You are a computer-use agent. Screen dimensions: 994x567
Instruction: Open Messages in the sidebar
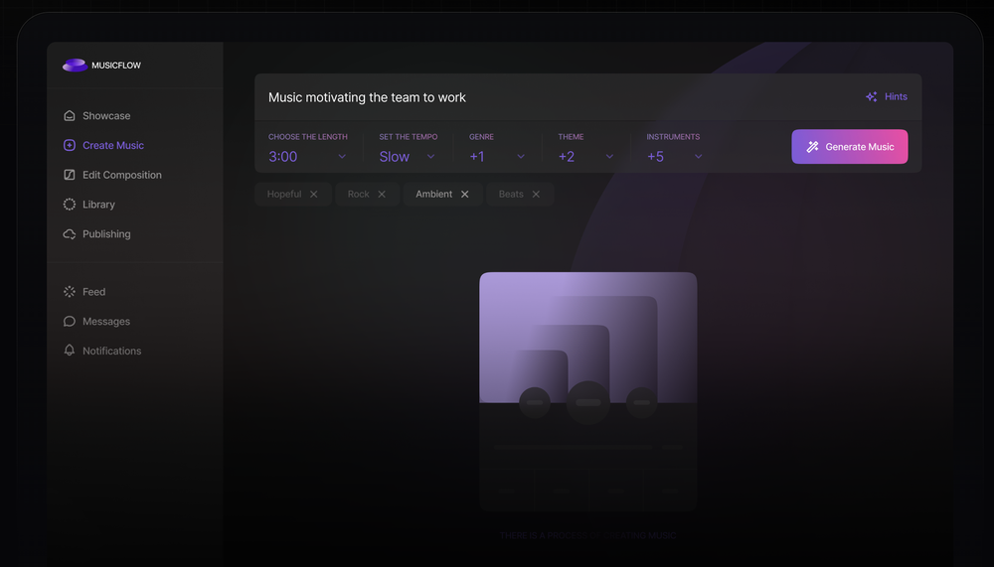click(x=97, y=321)
